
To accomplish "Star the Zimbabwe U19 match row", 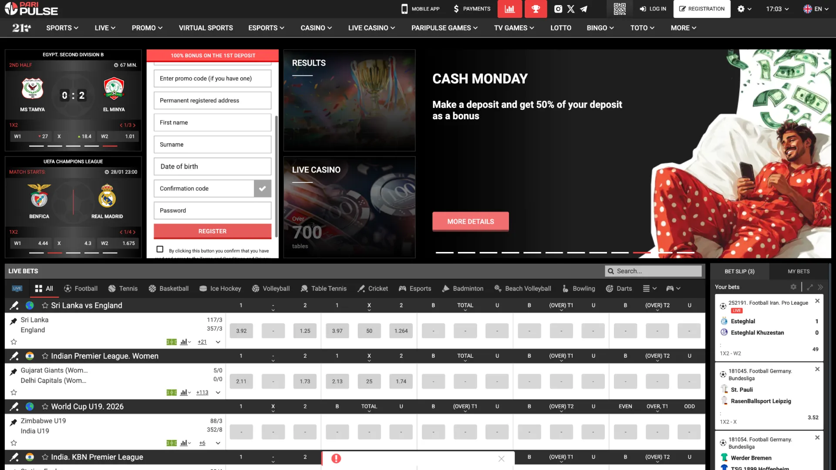I will coord(14,443).
